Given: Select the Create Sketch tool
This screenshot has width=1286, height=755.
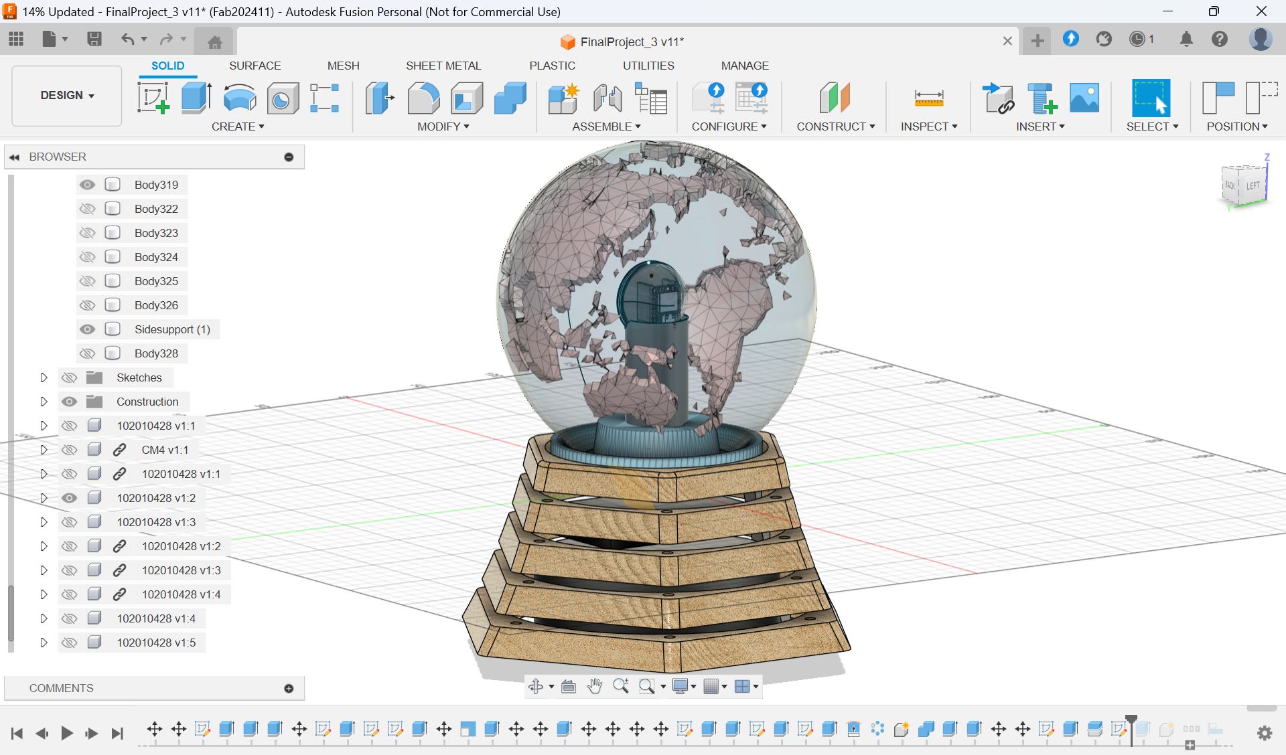Looking at the screenshot, I should 153,98.
